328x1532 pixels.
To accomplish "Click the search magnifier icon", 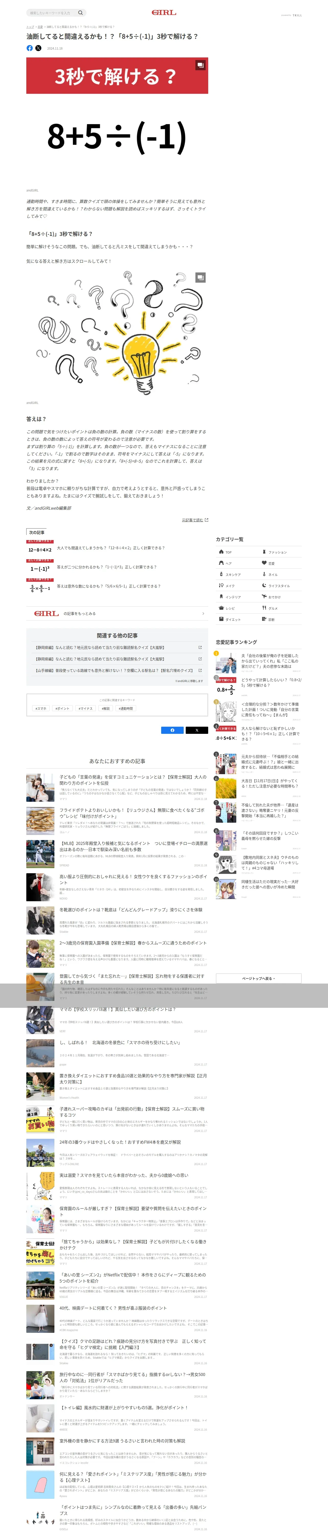I will (80, 13).
